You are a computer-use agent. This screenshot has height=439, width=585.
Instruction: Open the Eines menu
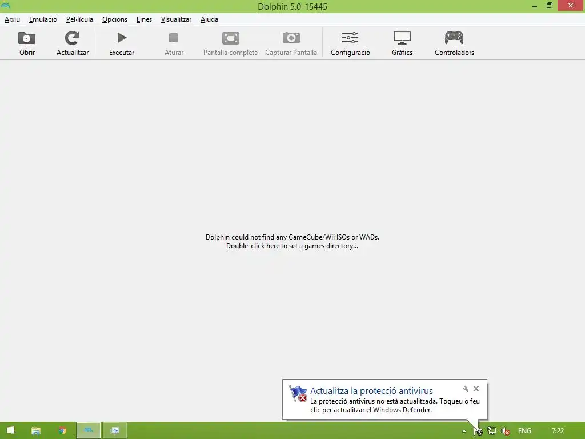point(144,19)
